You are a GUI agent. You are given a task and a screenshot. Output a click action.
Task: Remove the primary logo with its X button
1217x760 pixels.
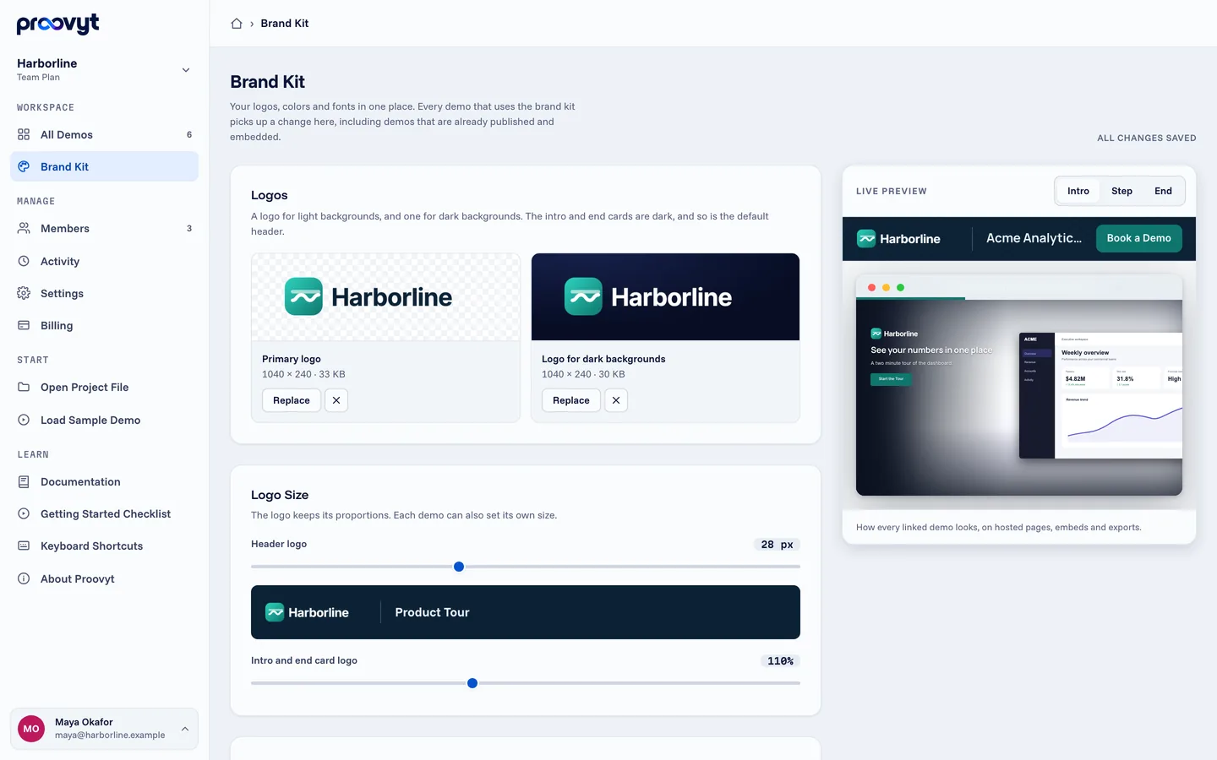coord(336,400)
